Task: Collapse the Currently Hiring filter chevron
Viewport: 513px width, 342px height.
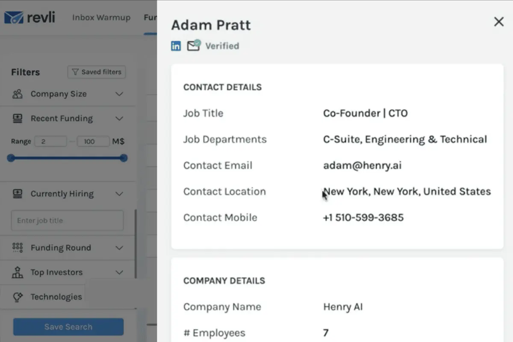Action: (119, 194)
